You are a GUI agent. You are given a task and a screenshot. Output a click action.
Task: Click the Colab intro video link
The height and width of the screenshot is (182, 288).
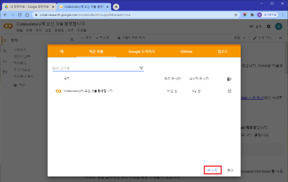point(252,97)
